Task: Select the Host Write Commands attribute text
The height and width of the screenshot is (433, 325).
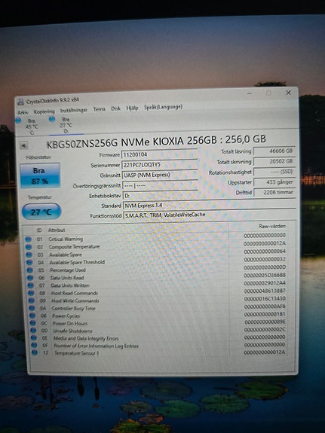Action: pos(75,300)
